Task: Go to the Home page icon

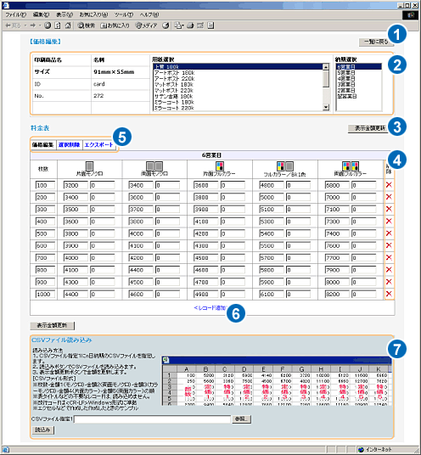Action: tap(68, 25)
